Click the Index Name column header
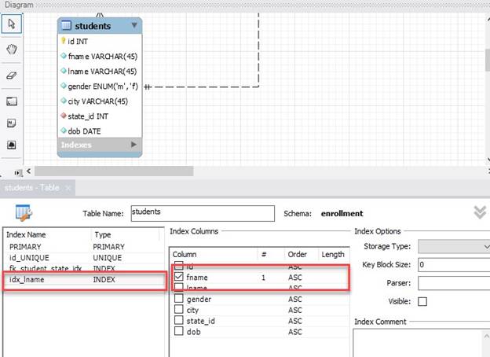Image resolution: width=490 pixels, height=357 pixels. pyautogui.click(x=26, y=234)
